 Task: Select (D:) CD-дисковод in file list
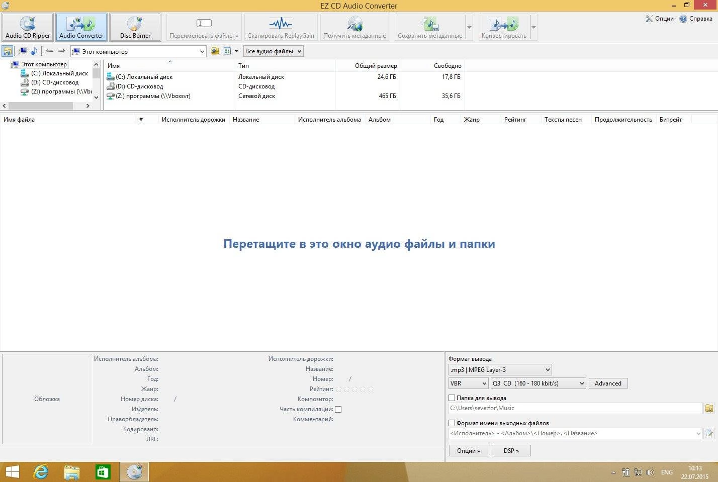tap(139, 86)
